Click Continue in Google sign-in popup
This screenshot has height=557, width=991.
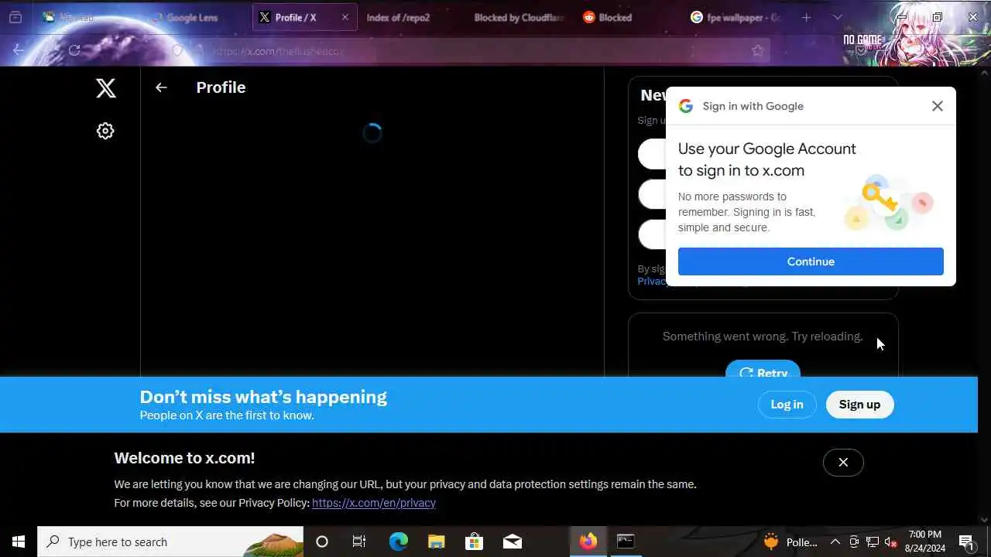click(x=811, y=261)
